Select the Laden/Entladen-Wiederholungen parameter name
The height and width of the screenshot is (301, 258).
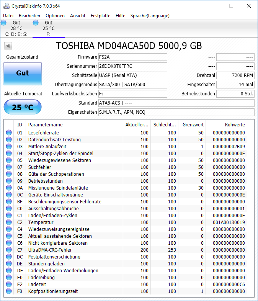(x=63, y=271)
